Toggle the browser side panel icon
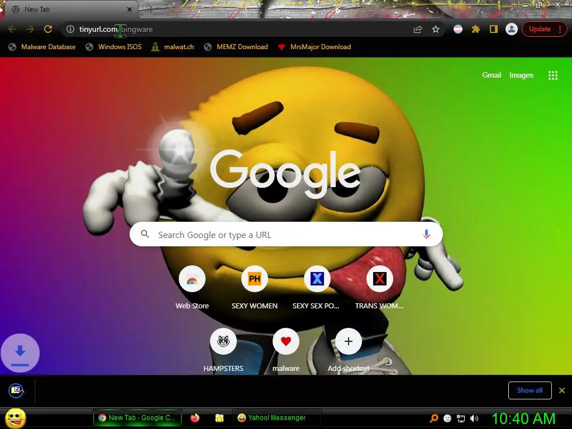The image size is (572, 429). 494,29
